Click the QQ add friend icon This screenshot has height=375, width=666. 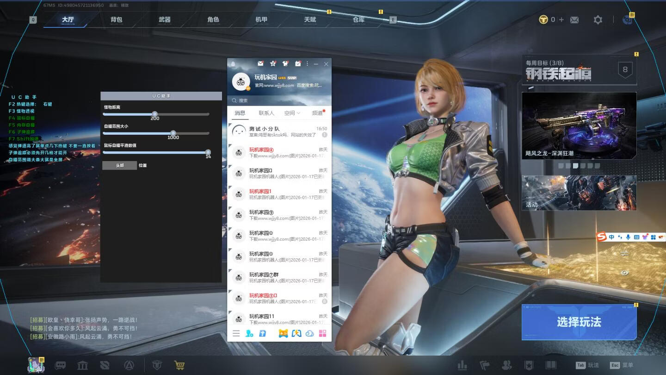pos(249,333)
